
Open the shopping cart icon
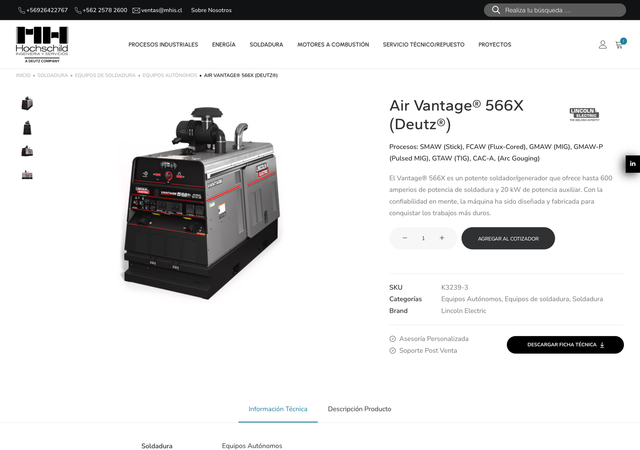tap(619, 45)
